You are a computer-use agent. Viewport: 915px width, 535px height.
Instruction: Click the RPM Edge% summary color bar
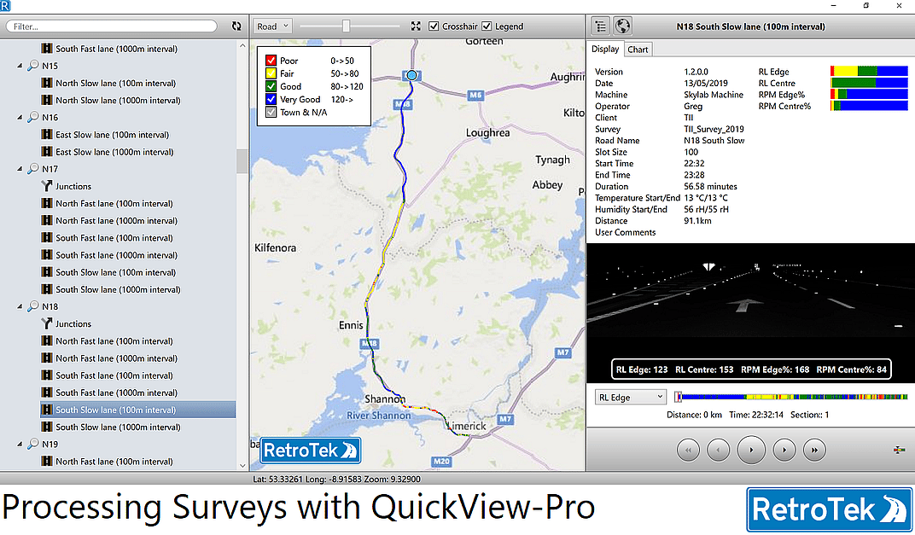click(870, 94)
